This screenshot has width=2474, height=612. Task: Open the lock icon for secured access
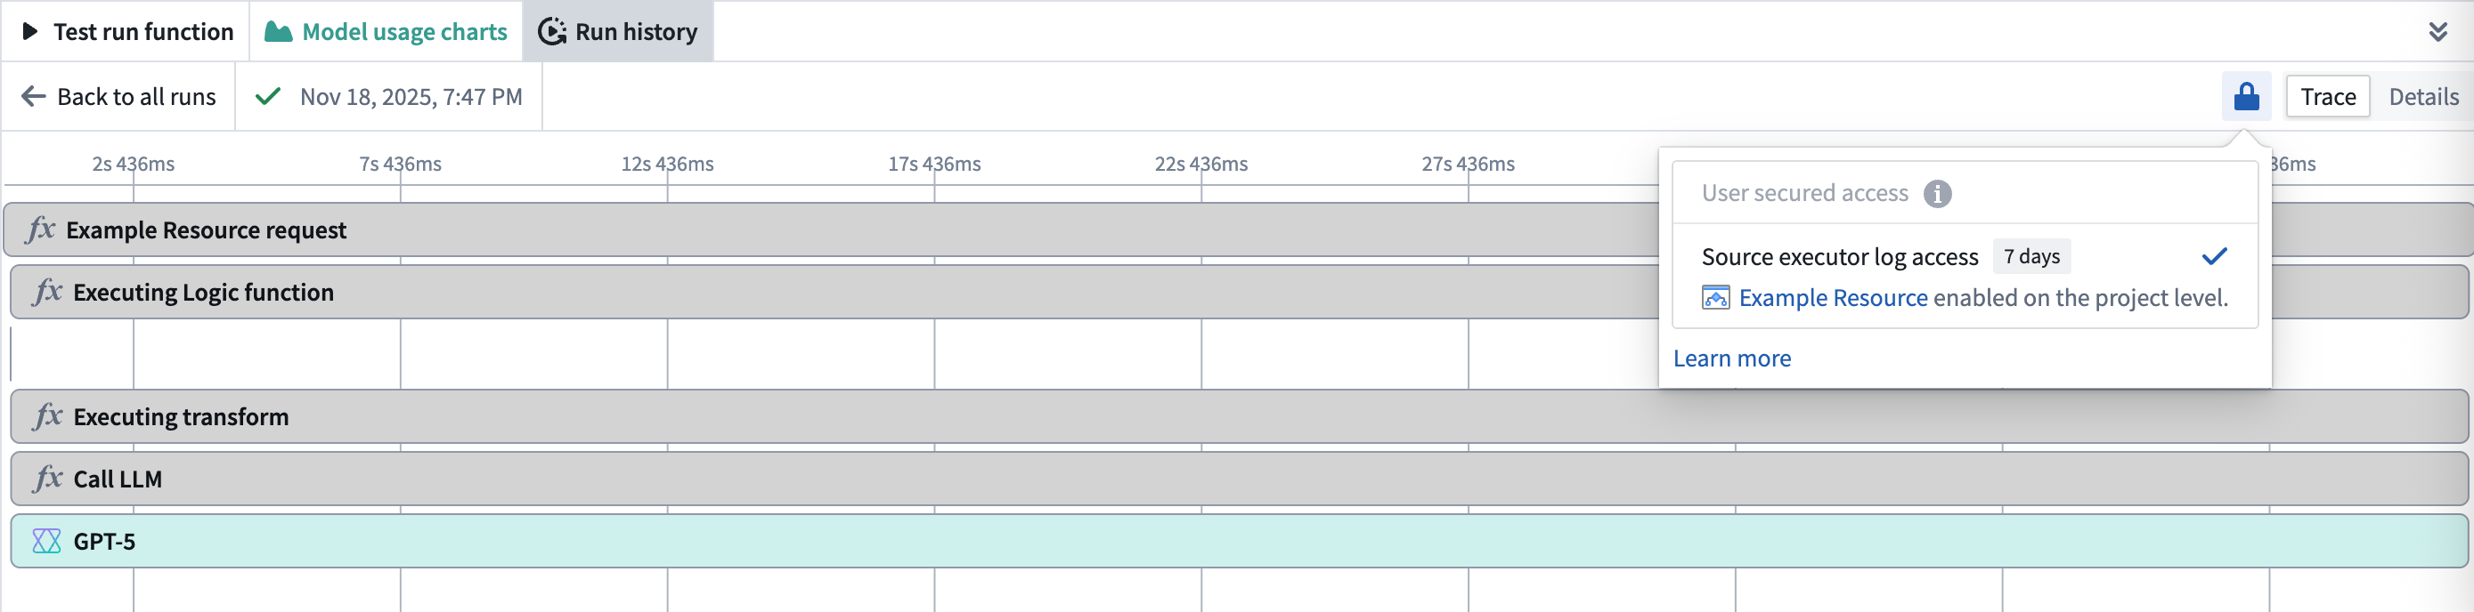2246,96
